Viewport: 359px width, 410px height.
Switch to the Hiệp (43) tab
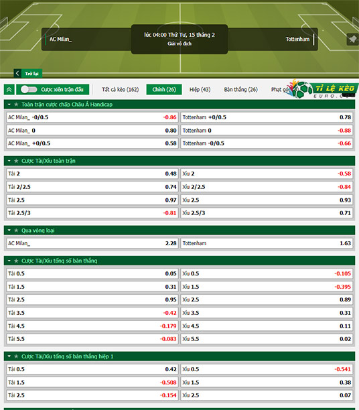(200, 89)
